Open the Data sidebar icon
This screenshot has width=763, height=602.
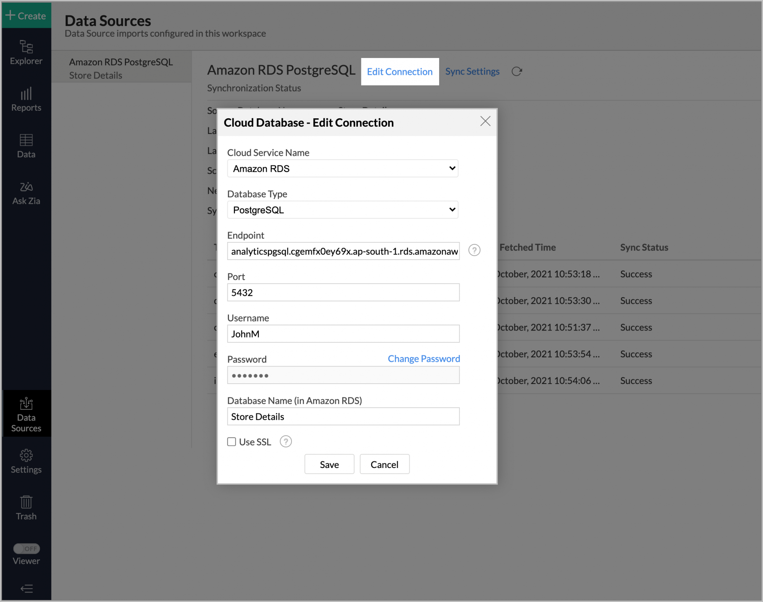point(26,146)
